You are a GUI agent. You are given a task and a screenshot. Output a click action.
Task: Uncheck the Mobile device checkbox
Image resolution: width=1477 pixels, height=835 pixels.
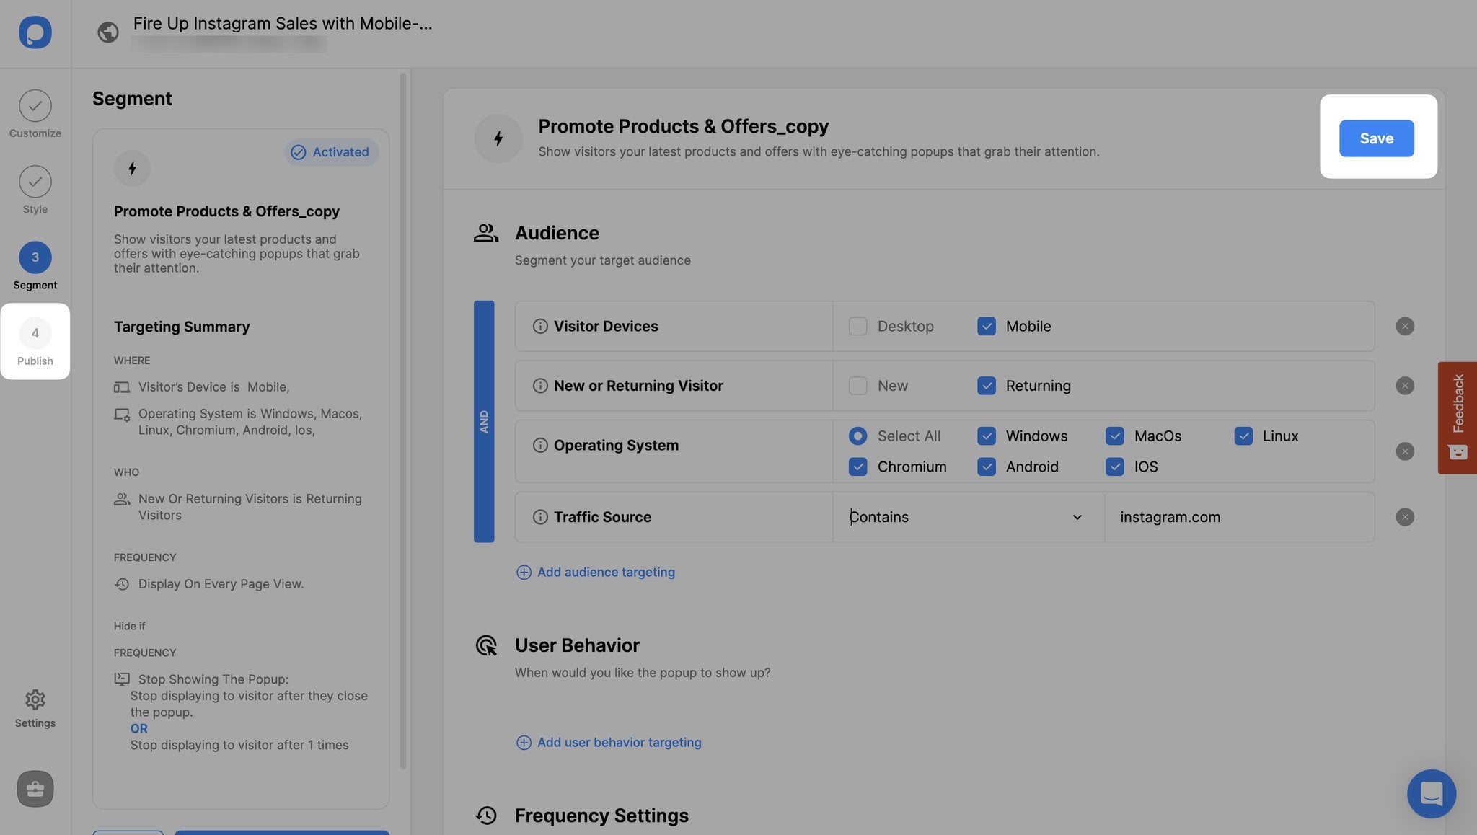pos(986,326)
